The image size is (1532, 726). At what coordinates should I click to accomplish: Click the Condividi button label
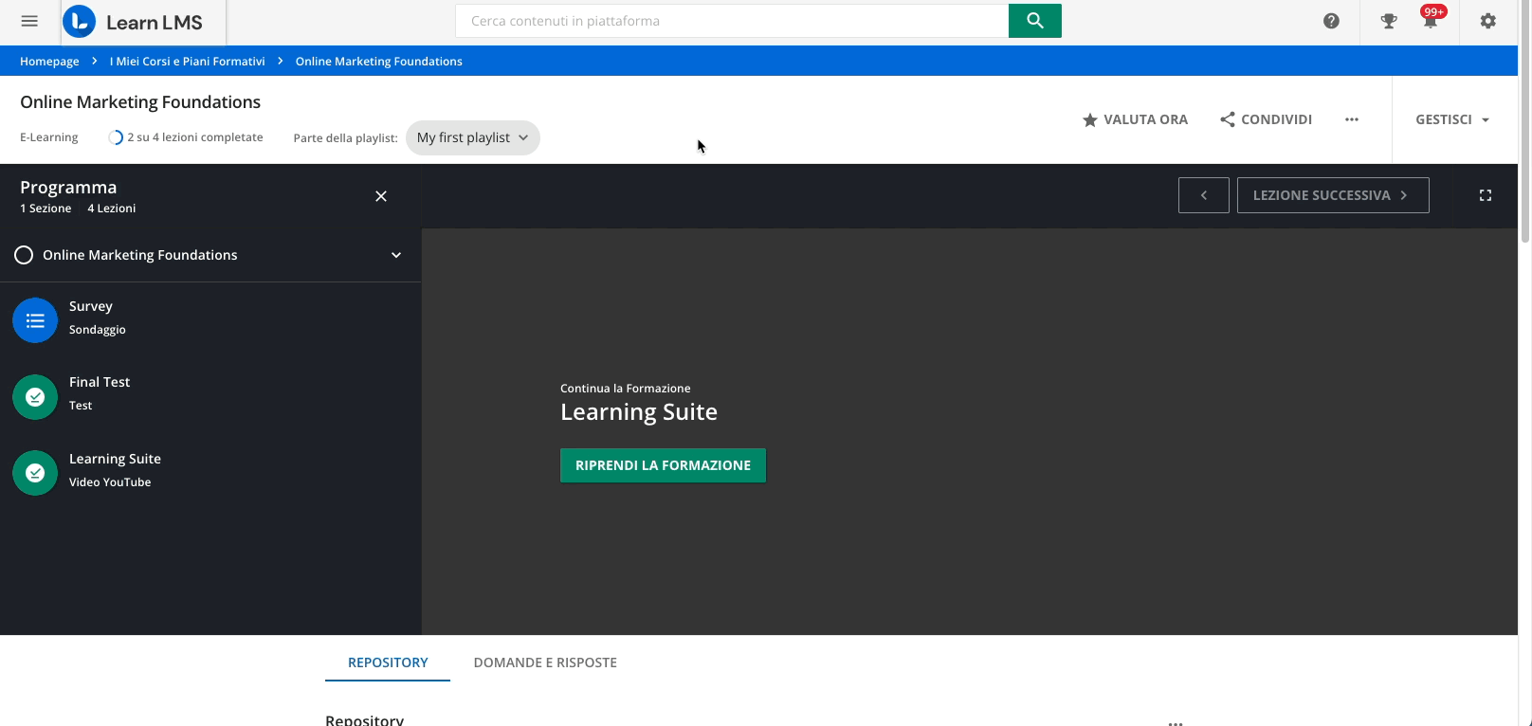tap(1276, 119)
